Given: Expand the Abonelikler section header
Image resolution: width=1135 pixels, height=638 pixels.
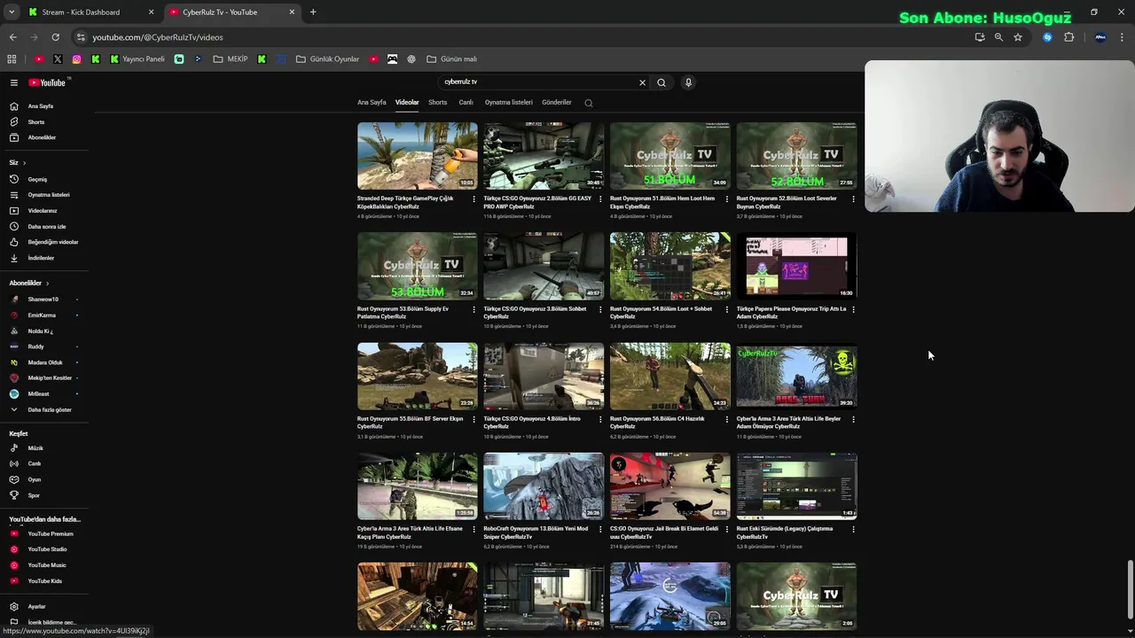Looking at the screenshot, I should pyautogui.click(x=29, y=283).
